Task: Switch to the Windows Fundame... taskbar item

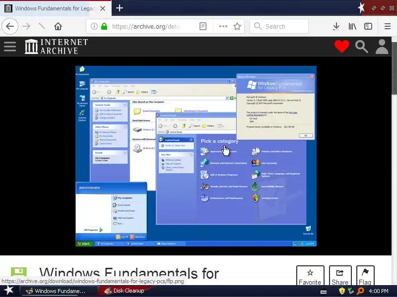Action: [x=59, y=291]
